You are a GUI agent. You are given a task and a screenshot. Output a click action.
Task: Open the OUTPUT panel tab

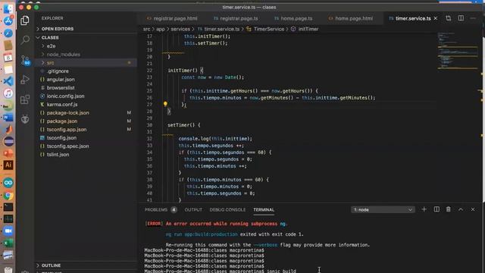pyautogui.click(x=193, y=209)
